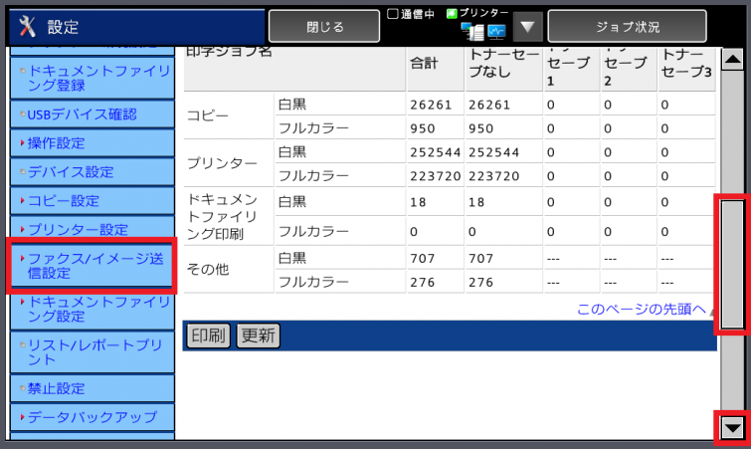Click the 印刷 button
Image resolution: width=751 pixels, height=449 pixels.
pyautogui.click(x=208, y=336)
